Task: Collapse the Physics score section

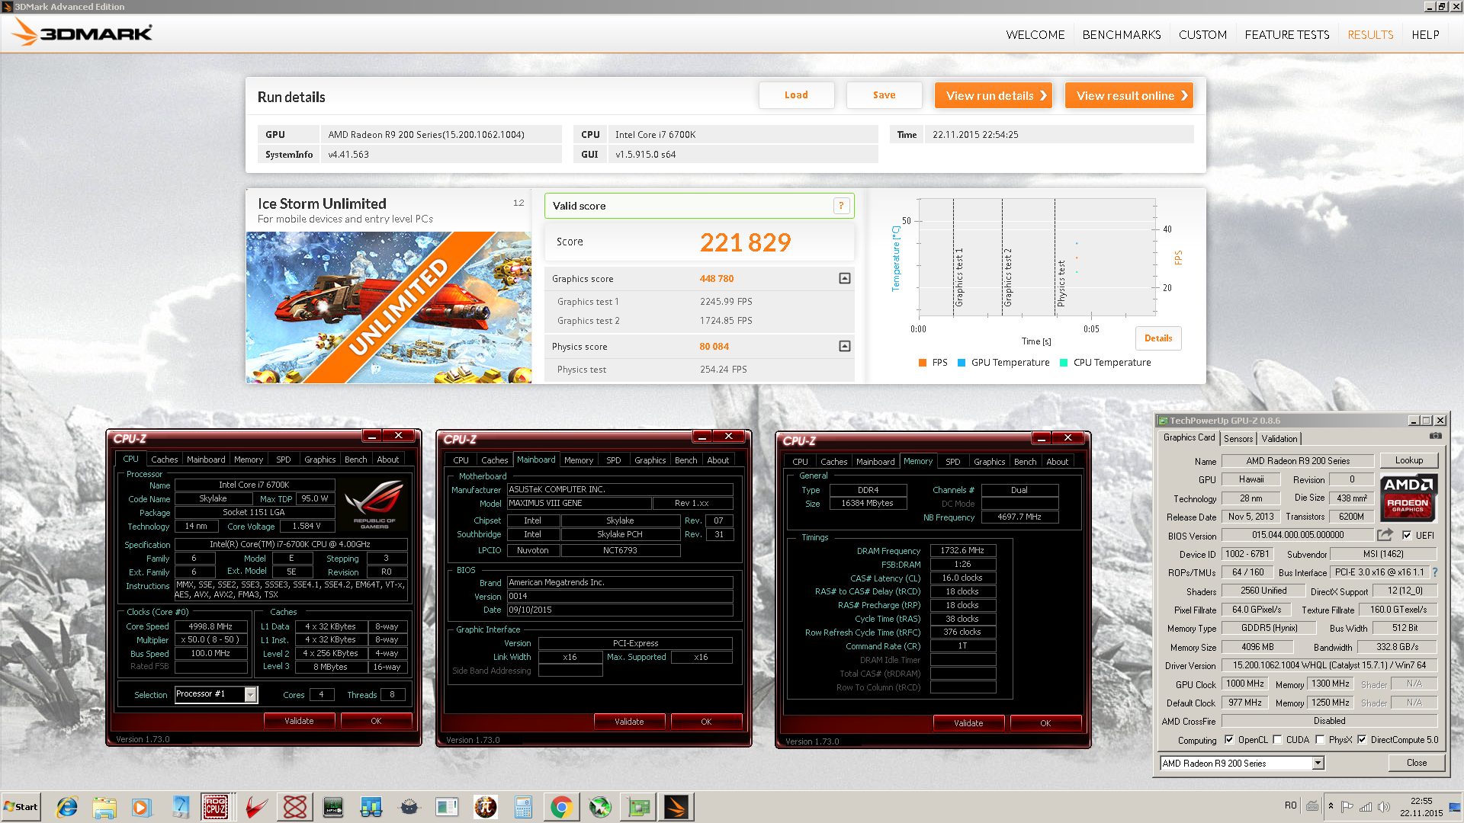Action: [x=845, y=346]
